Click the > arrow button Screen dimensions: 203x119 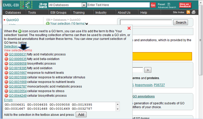(x=148, y=70)
